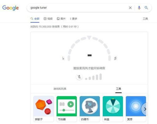Image resolution: width=157 pixels, height=124 pixels.
Task: Open the 转盘 spinner card
Action: [x=113, y=109]
